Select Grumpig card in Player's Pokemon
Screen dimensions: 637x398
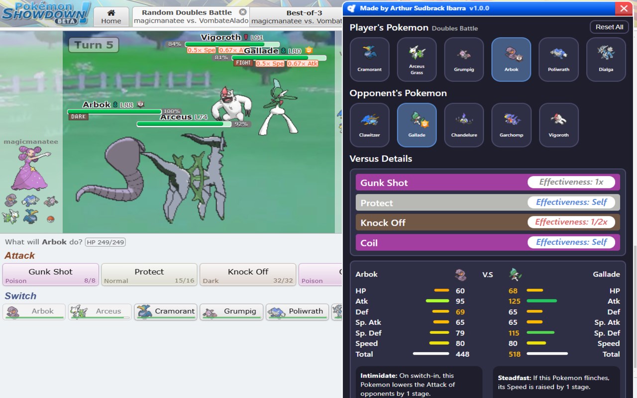click(464, 59)
